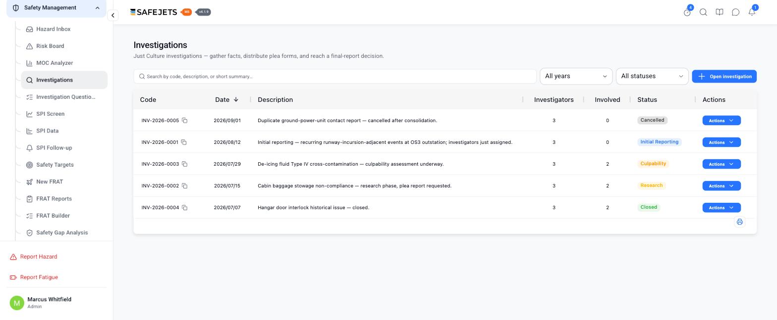Expand Actions for INV-2026-0003
Image resolution: width=777 pixels, height=320 pixels.
click(x=721, y=164)
